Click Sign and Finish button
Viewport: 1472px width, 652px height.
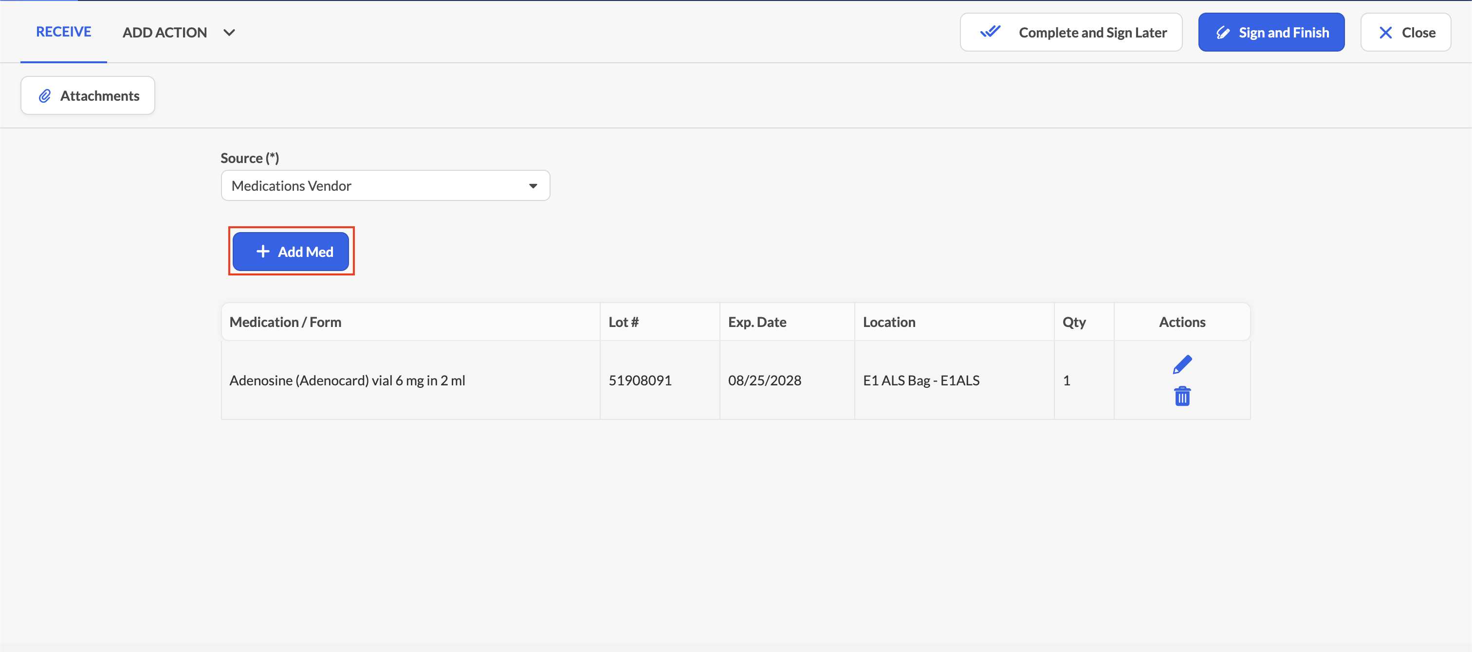coord(1271,33)
